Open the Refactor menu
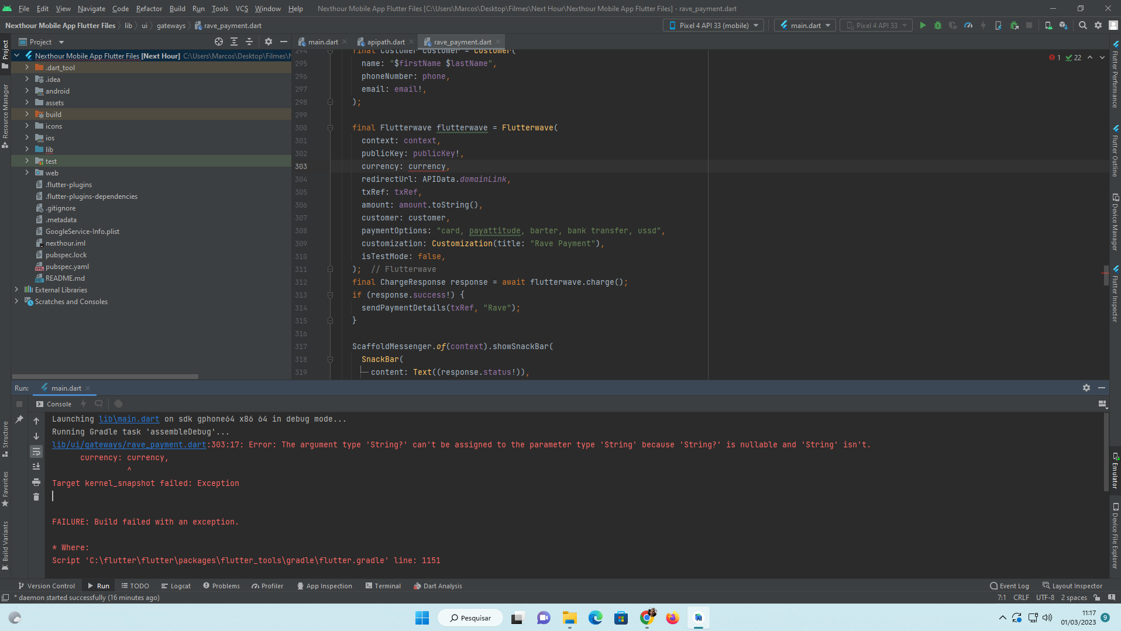The height and width of the screenshot is (631, 1121). click(149, 9)
